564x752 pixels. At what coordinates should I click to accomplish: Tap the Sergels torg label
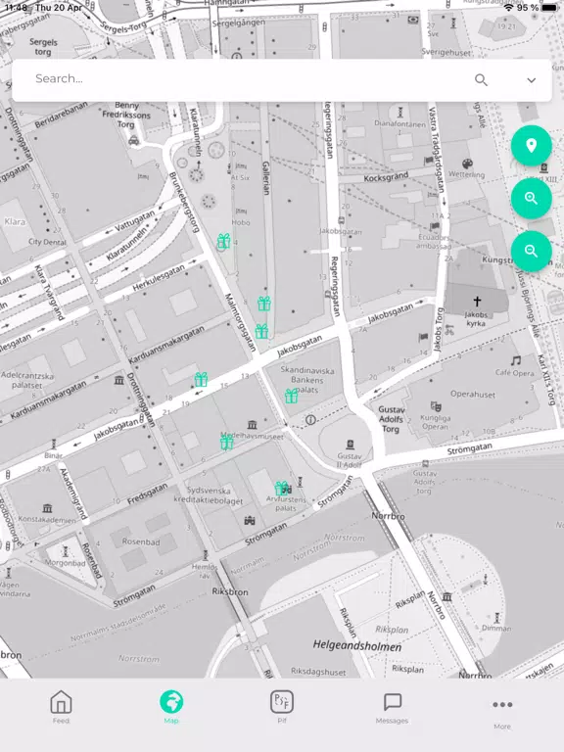click(43, 47)
